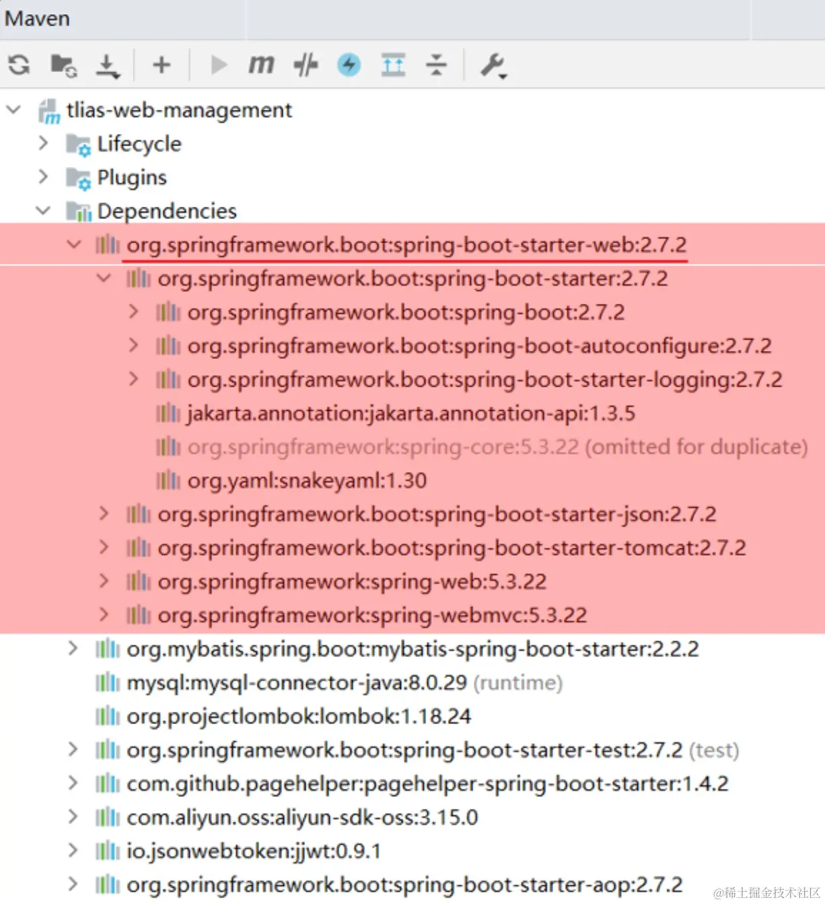Select spring-boot-starter-tomcat:2.7.2 row text
The width and height of the screenshot is (825, 904).
coord(452,548)
